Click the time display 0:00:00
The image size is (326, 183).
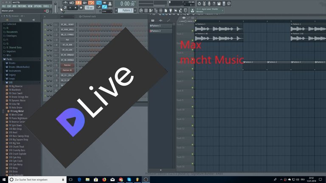pos(128,3)
